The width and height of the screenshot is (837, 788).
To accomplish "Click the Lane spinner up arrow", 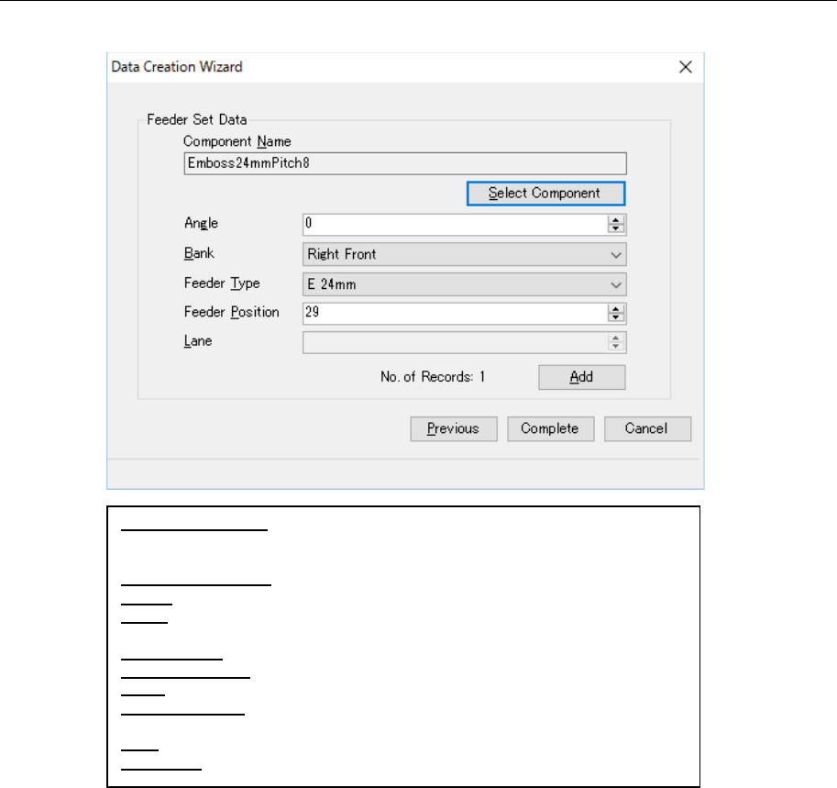I will [617, 338].
